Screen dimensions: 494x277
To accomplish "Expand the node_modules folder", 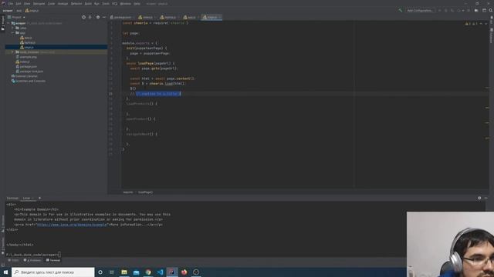I will click(12, 52).
